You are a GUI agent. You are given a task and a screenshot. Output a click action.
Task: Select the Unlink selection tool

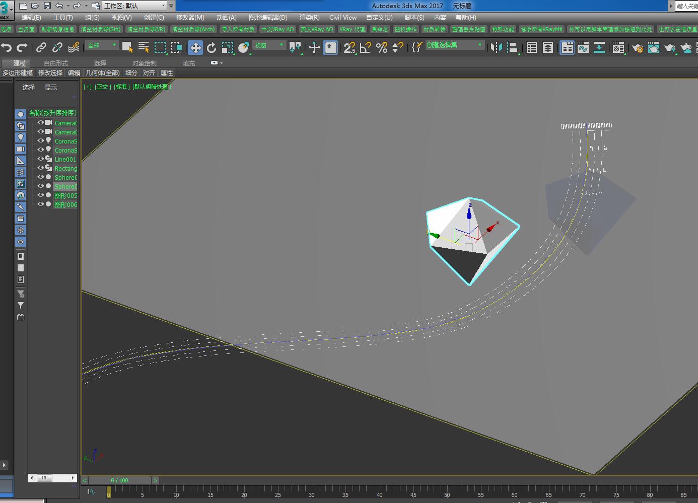coord(57,47)
